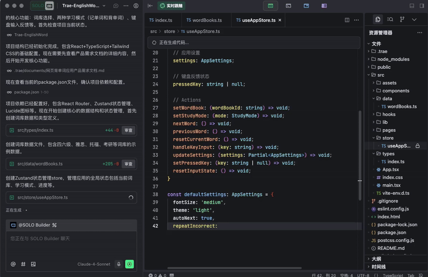Toggle the sidebar collapse button before 实时跟随
Viewport: 428px width, 277px height.
tap(150, 6)
